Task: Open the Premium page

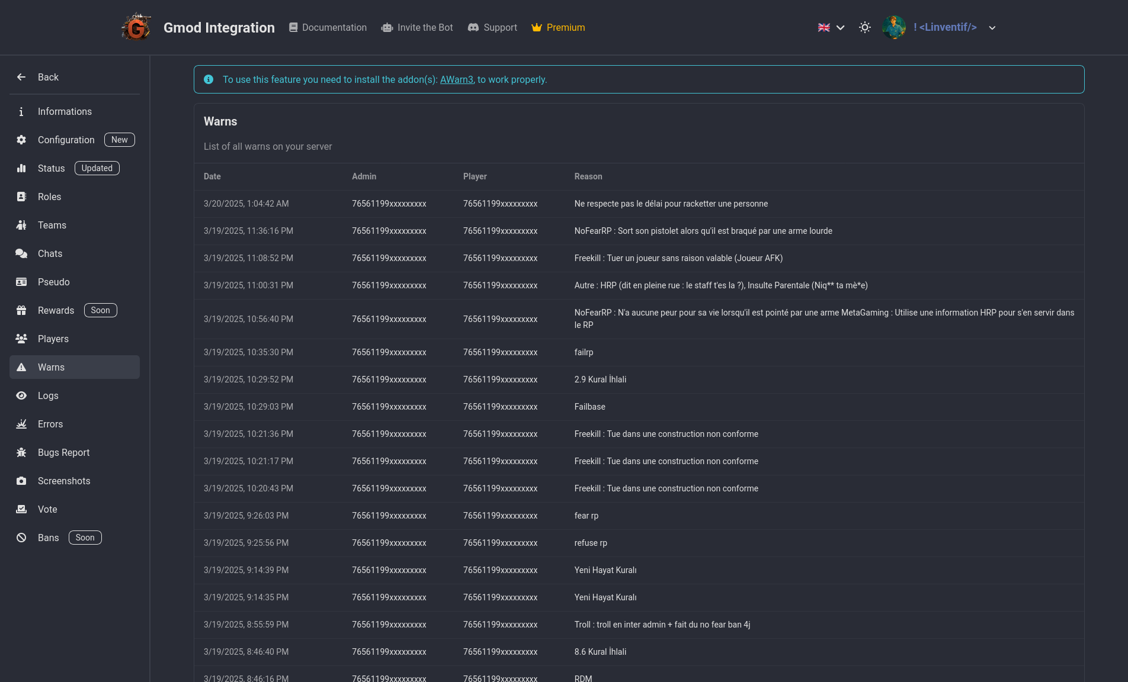Action: [558, 27]
